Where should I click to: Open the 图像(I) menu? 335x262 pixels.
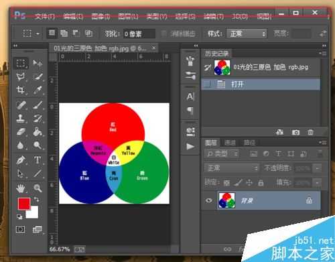click(100, 17)
